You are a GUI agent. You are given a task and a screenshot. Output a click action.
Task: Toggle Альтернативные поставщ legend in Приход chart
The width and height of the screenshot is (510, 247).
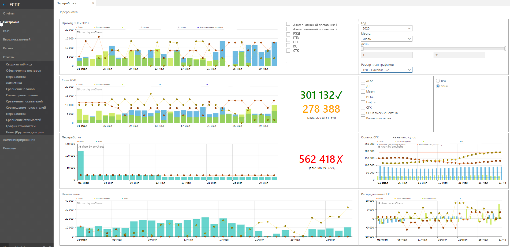(210, 27)
